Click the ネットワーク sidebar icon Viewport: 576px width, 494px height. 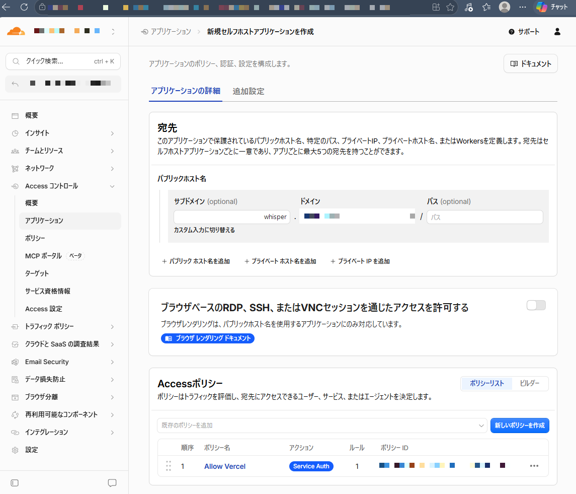click(15, 169)
